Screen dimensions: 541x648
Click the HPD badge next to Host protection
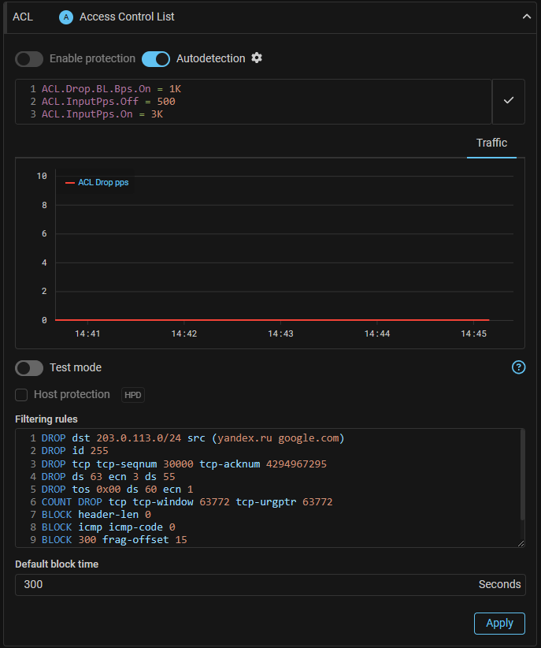click(x=133, y=395)
